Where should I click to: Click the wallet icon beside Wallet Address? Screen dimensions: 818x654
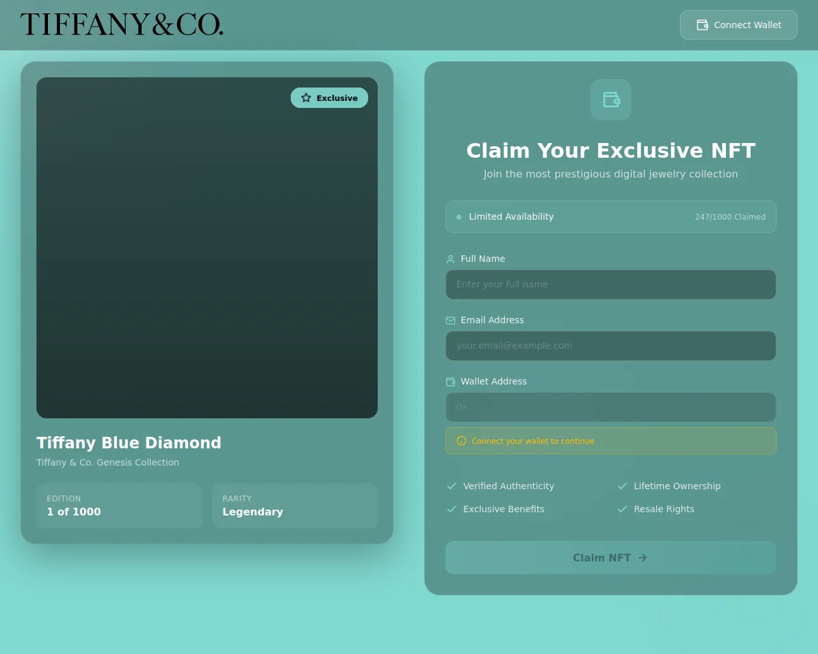[451, 381]
